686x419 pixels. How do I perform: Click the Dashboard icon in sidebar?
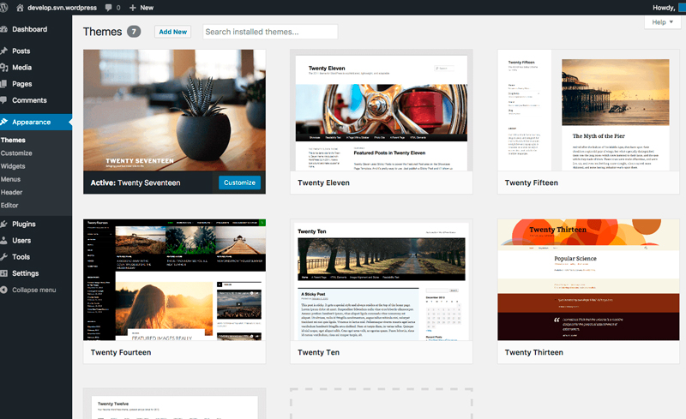point(5,29)
